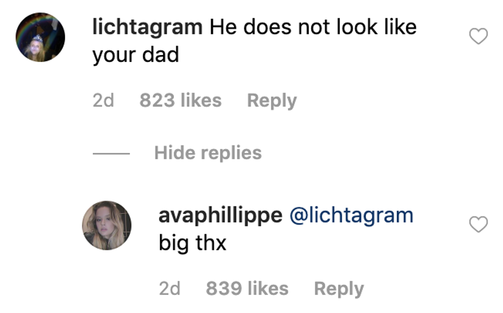Image resolution: width=503 pixels, height=313 pixels.
Task: Open lichtagram's profile picture
Action: point(40,37)
